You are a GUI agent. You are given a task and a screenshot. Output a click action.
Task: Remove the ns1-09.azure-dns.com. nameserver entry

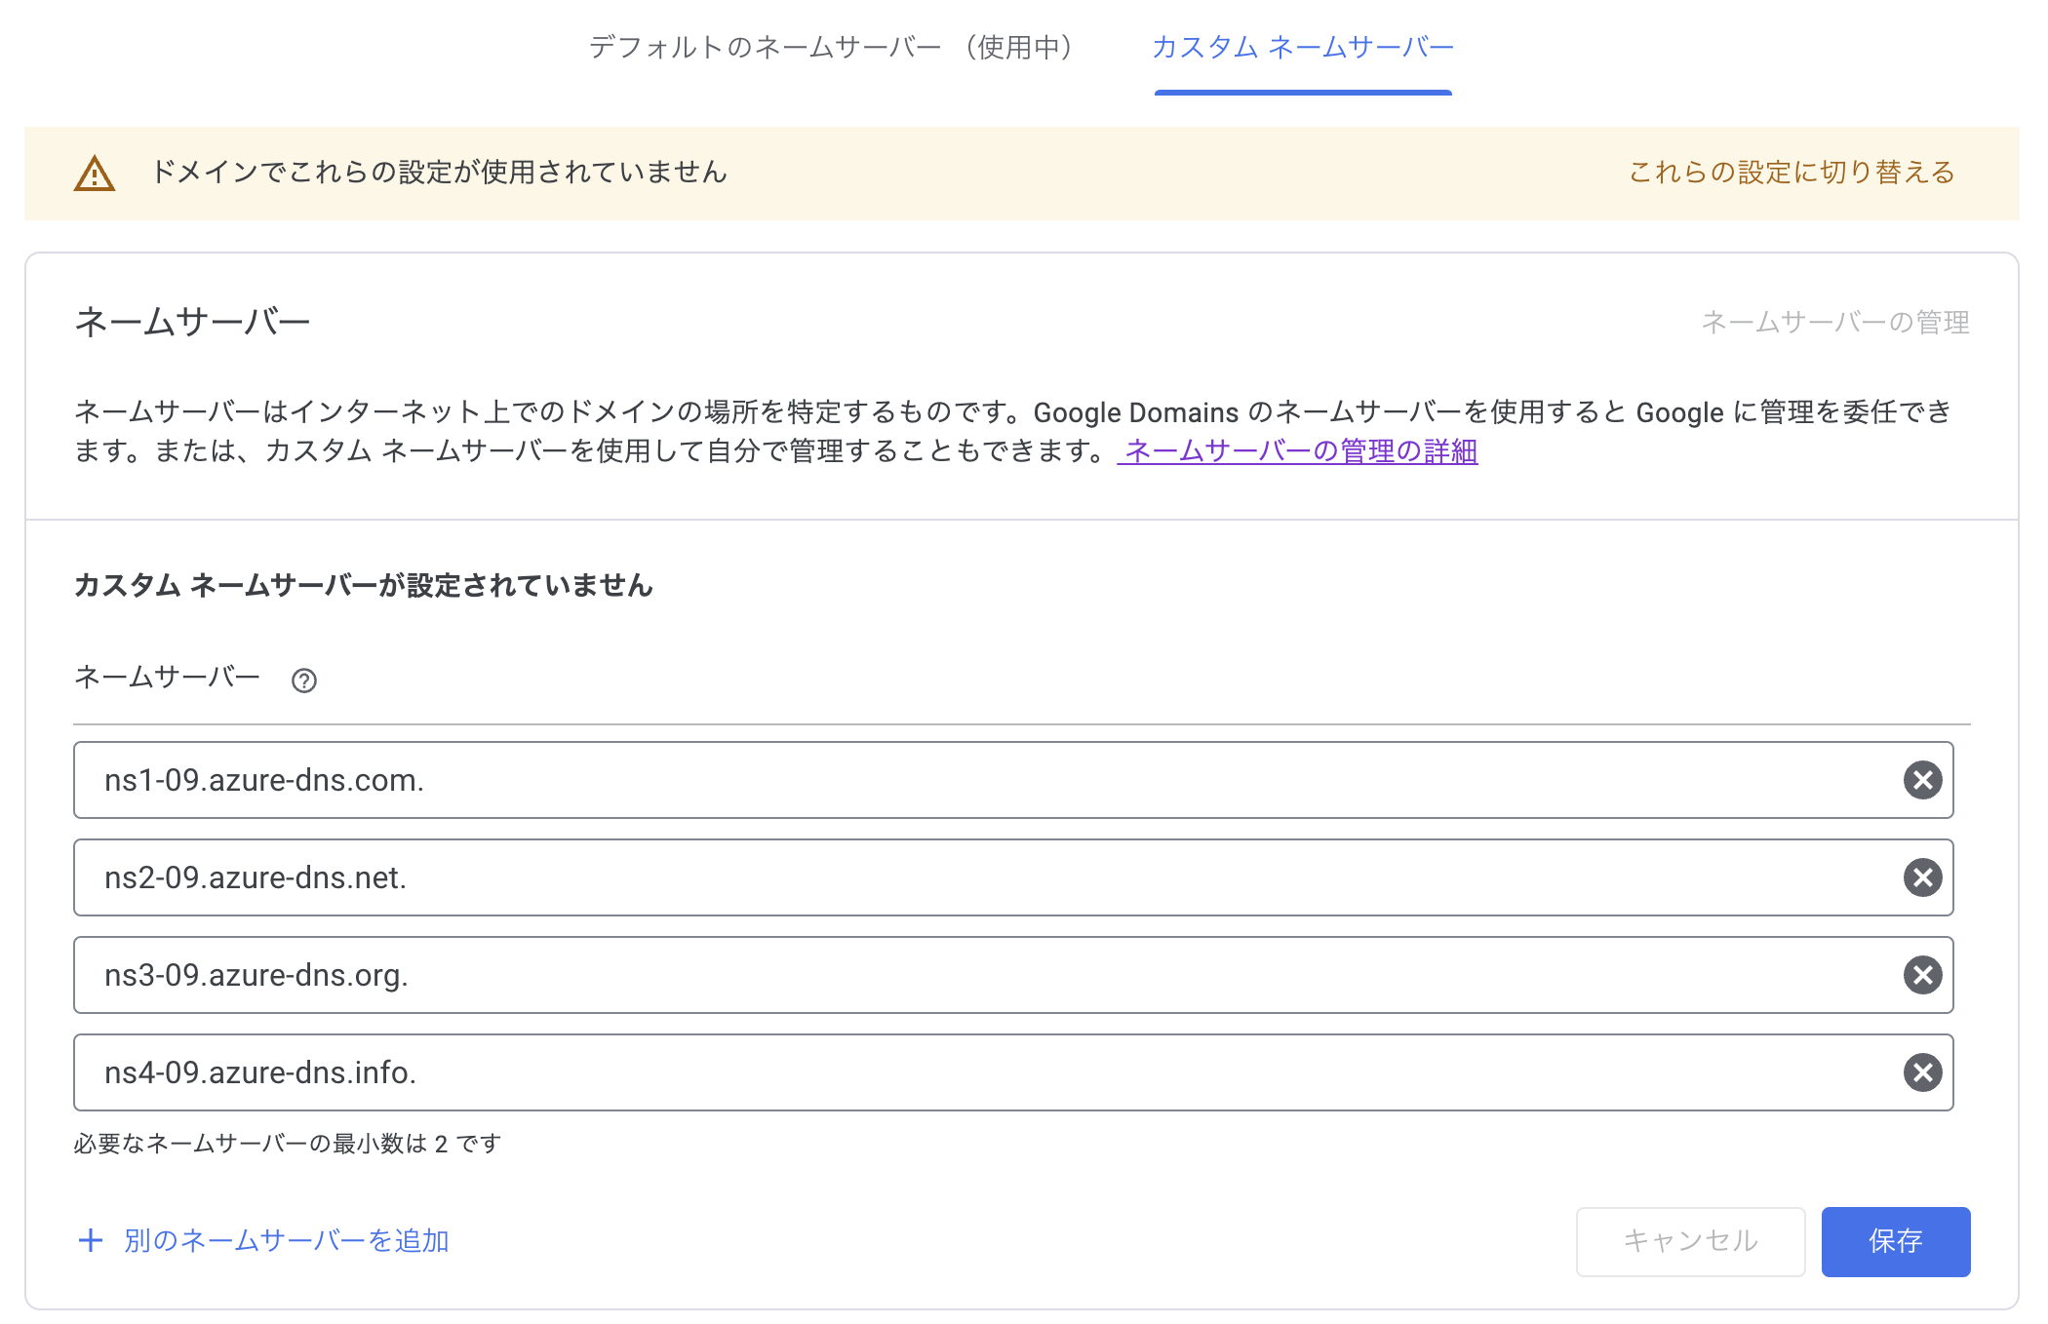tap(1922, 780)
